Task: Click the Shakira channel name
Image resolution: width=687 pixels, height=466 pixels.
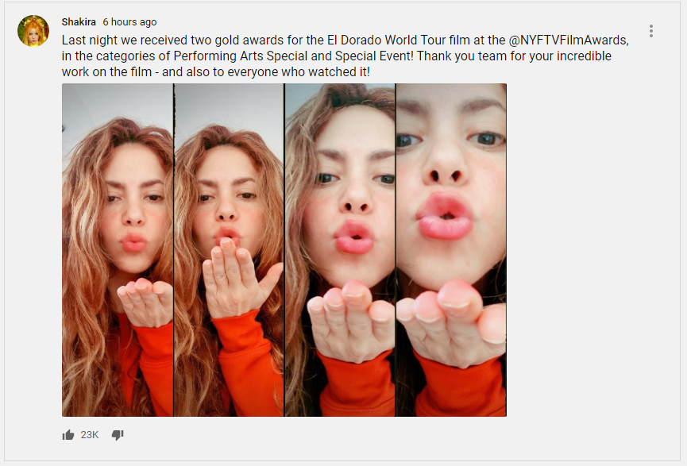Action: coord(79,22)
